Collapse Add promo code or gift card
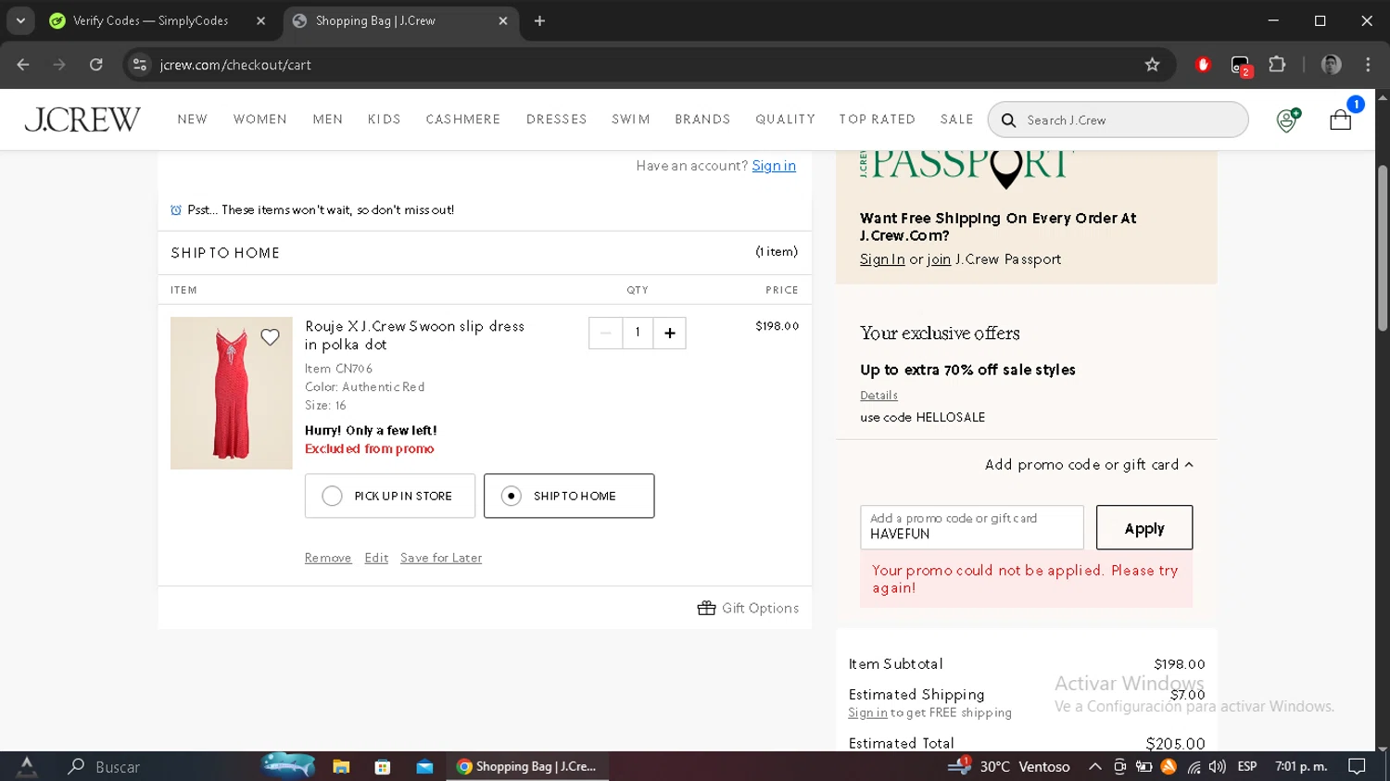Screen dimensions: 1390x781 1089,464
